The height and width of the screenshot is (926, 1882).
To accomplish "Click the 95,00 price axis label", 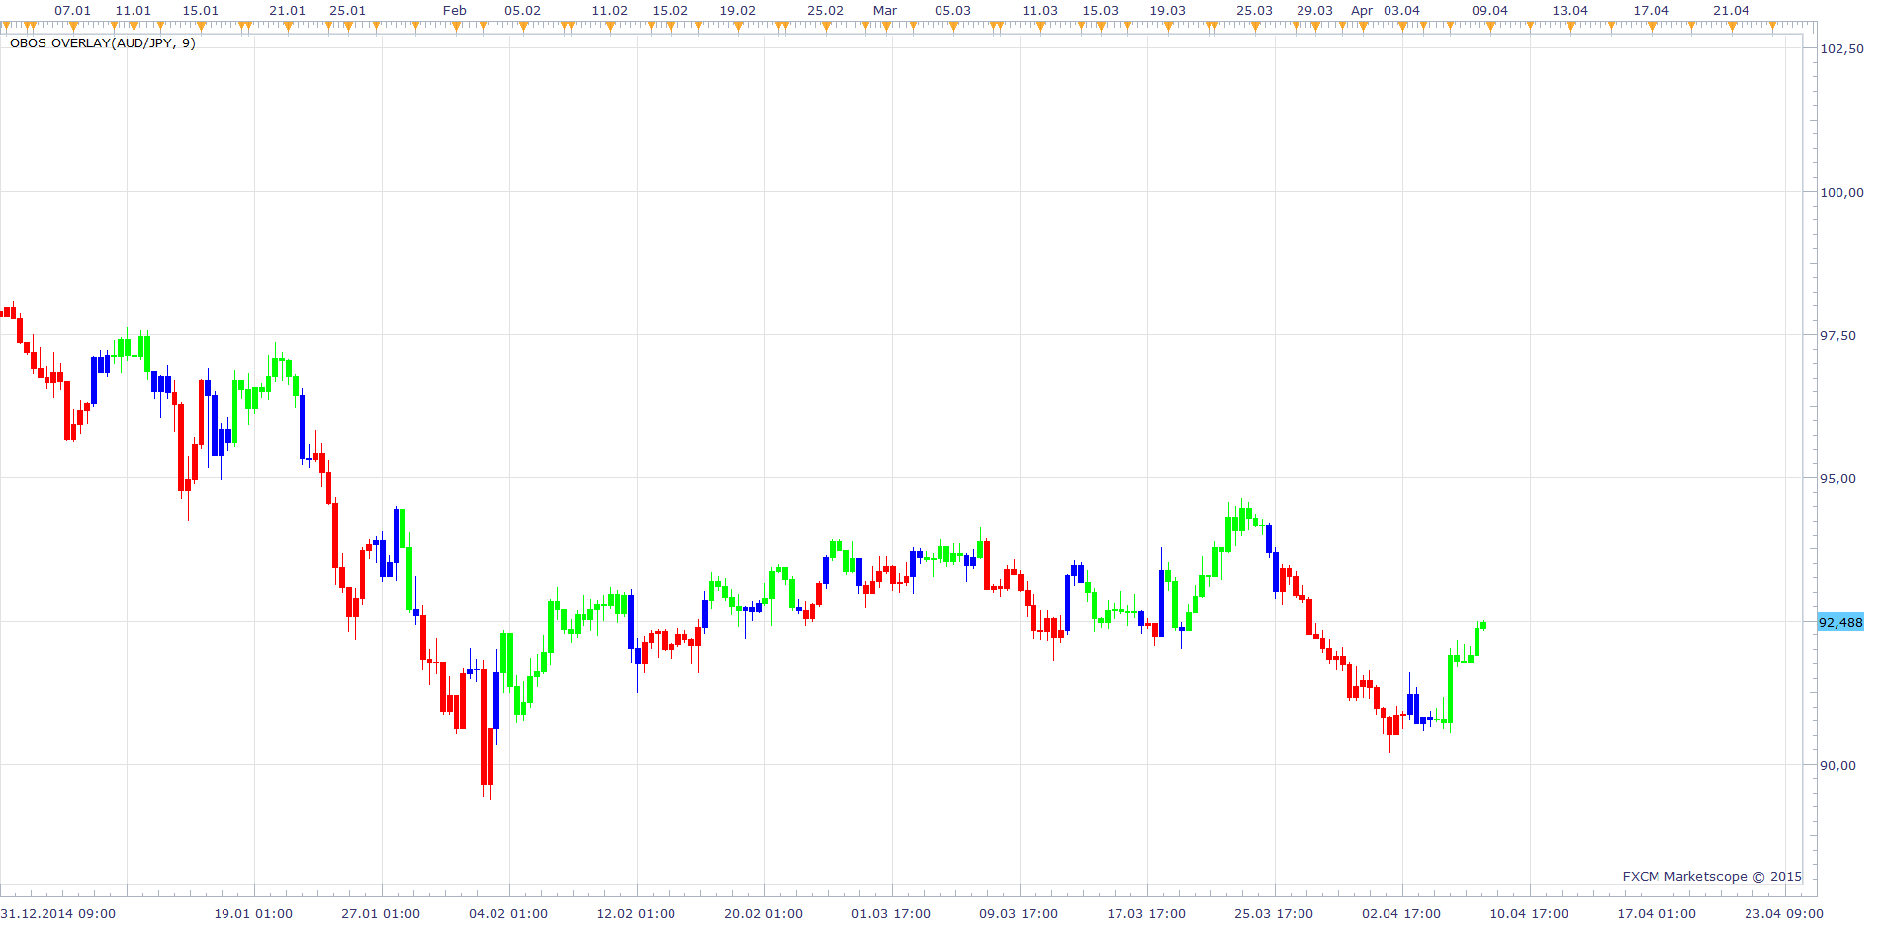I will pos(1838,478).
